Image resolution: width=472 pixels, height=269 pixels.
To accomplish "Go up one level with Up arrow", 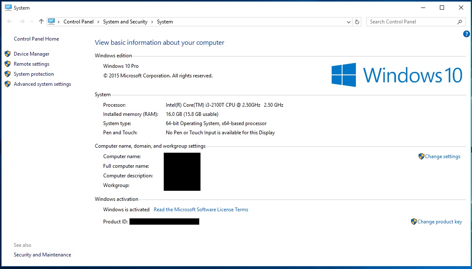I will (41, 21).
